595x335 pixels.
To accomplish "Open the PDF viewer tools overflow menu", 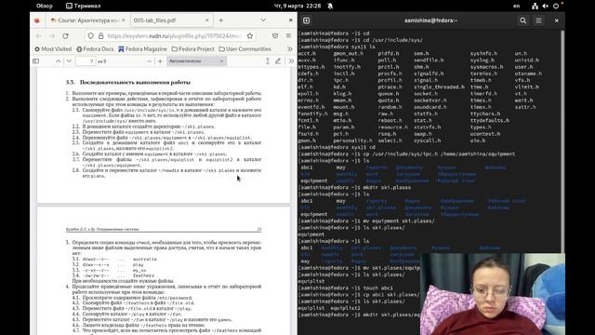I will (x=291, y=61).
